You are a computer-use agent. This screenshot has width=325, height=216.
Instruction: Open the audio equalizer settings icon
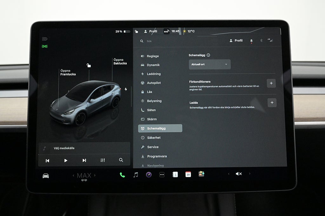pyautogui.click(x=103, y=160)
